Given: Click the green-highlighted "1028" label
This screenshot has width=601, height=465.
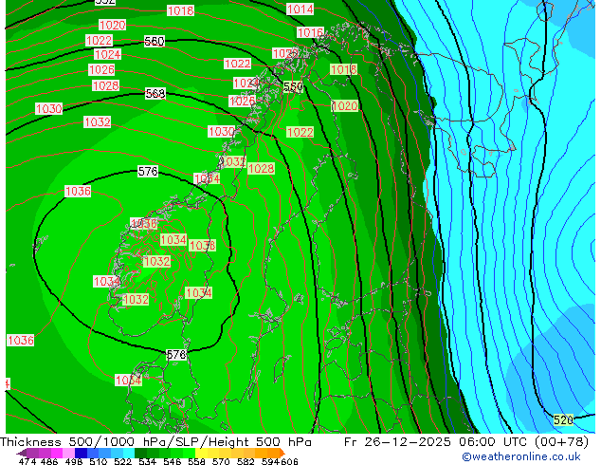Looking at the screenshot, I should coord(261,168).
